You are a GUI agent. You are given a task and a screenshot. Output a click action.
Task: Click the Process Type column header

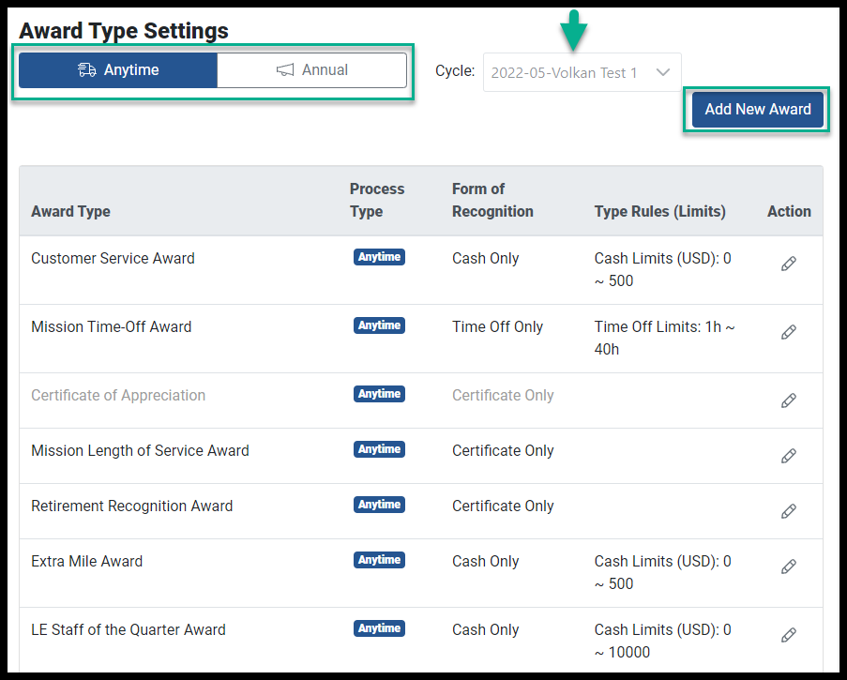[x=377, y=200]
